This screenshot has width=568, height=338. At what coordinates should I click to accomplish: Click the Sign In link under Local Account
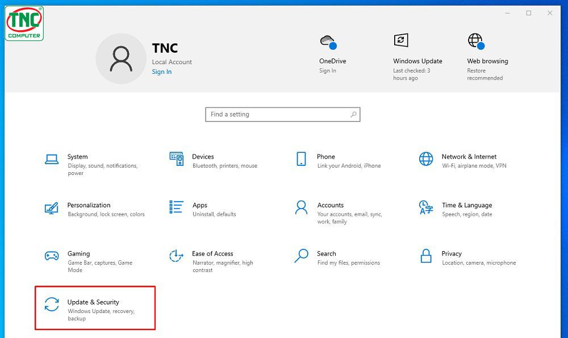(x=161, y=72)
